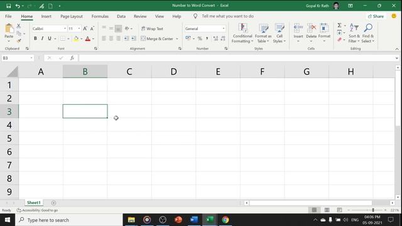Toggle Wrap Text
Image resolution: width=402 pixels, height=226 pixels.
pos(152,29)
